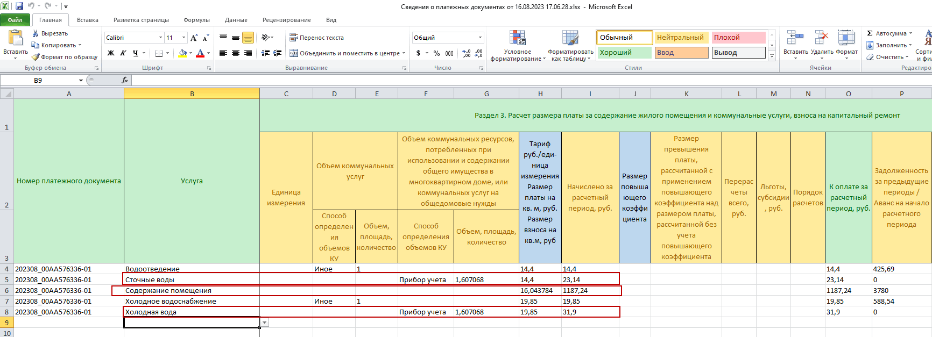This screenshot has height=337, width=932.
Task: Redo the last undone action
Action: pyautogui.click(x=48, y=6)
